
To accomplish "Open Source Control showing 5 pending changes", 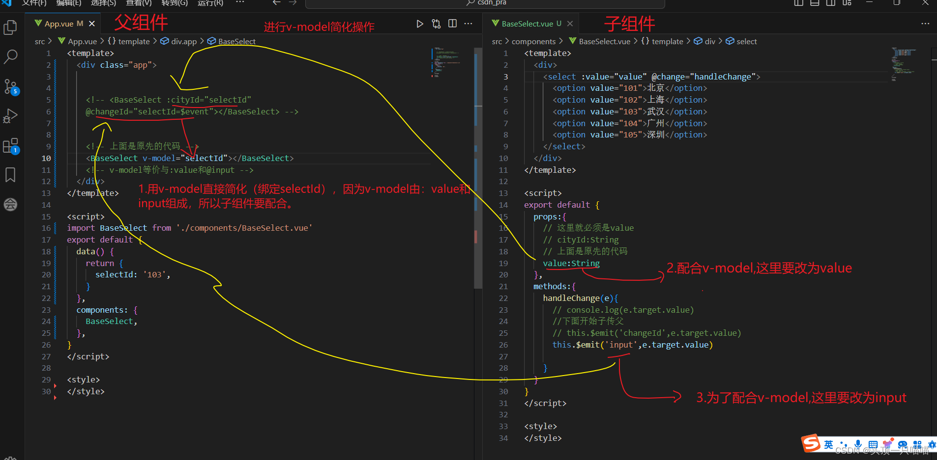I will (x=10, y=86).
